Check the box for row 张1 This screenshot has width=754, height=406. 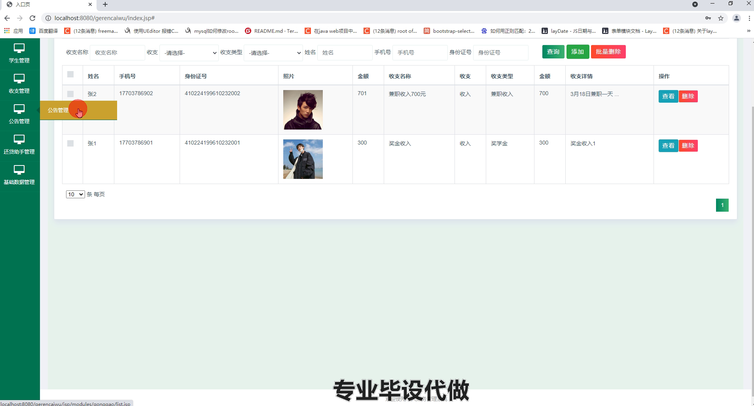(x=70, y=143)
